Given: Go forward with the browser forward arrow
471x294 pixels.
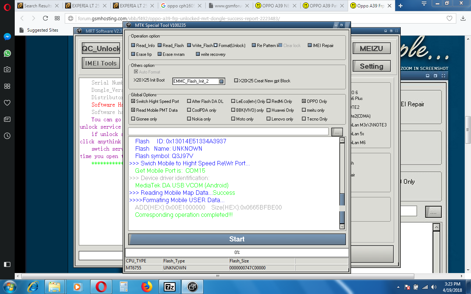Looking at the screenshot, I should 33,18.
